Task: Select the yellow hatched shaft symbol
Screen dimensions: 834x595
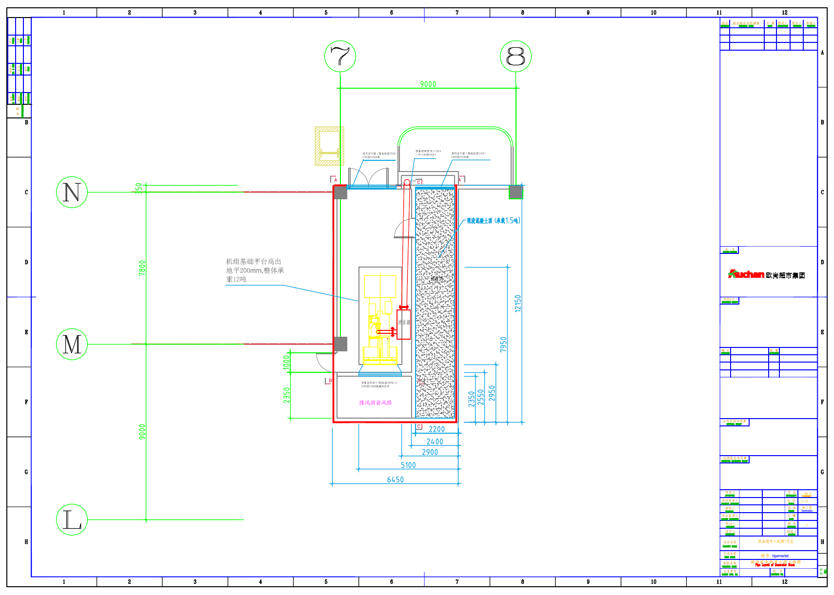Action: [x=329, y=146]
